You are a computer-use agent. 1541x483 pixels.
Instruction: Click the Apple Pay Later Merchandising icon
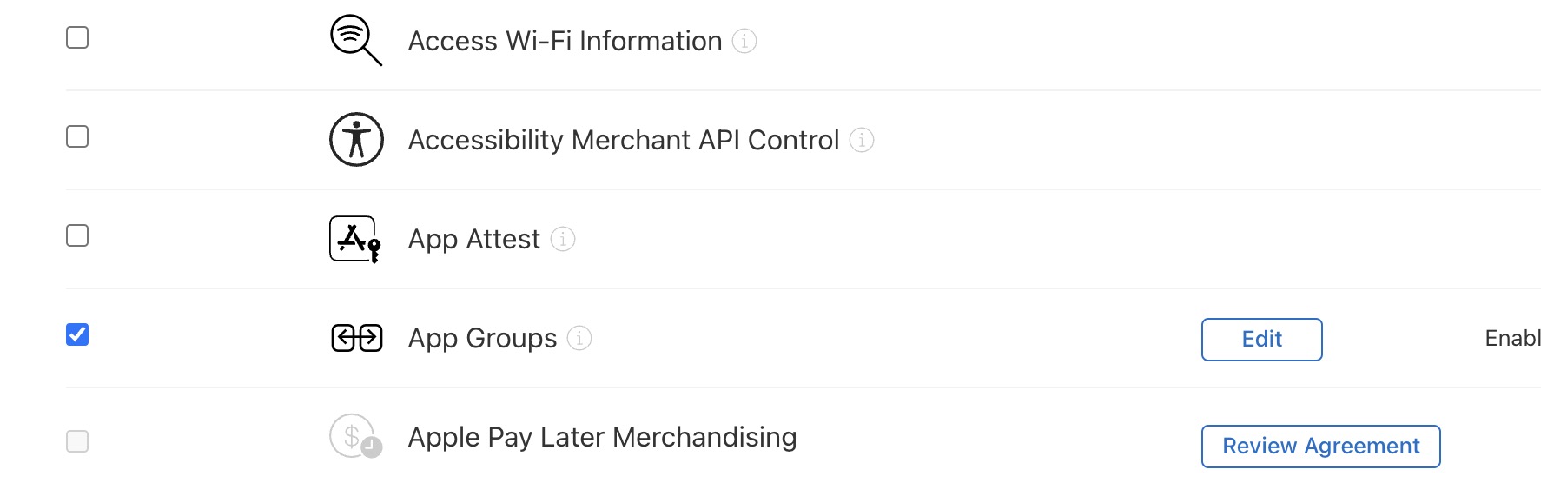point(356,436)
